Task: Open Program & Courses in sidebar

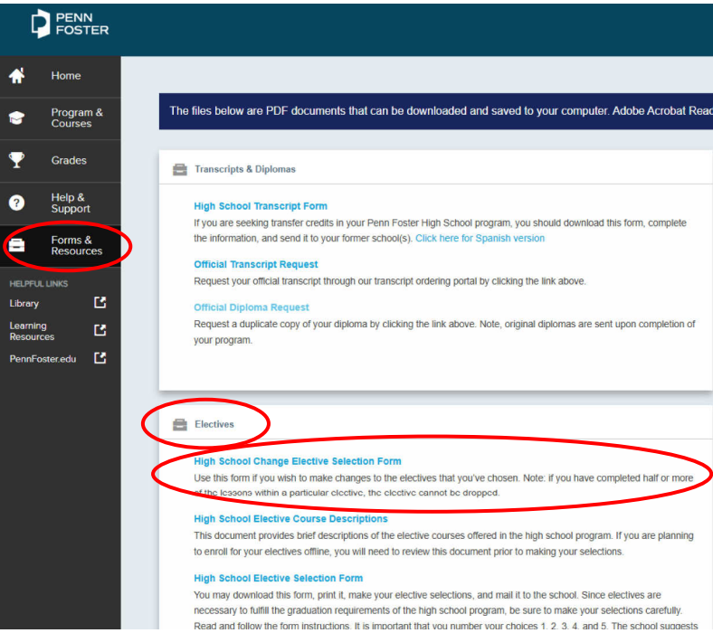Action: [76, 118]
